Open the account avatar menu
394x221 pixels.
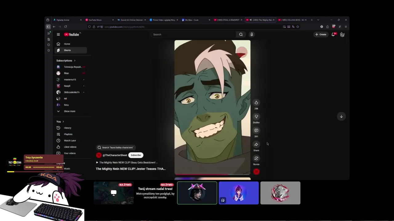(x=342, y=34)
